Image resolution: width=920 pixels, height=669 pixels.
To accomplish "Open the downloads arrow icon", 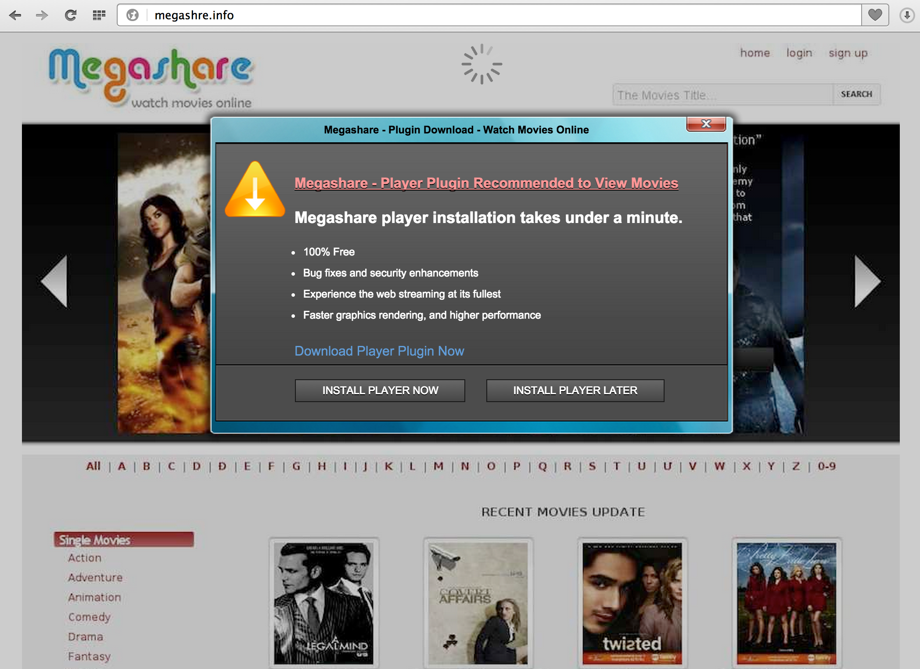I will point(906,15).
